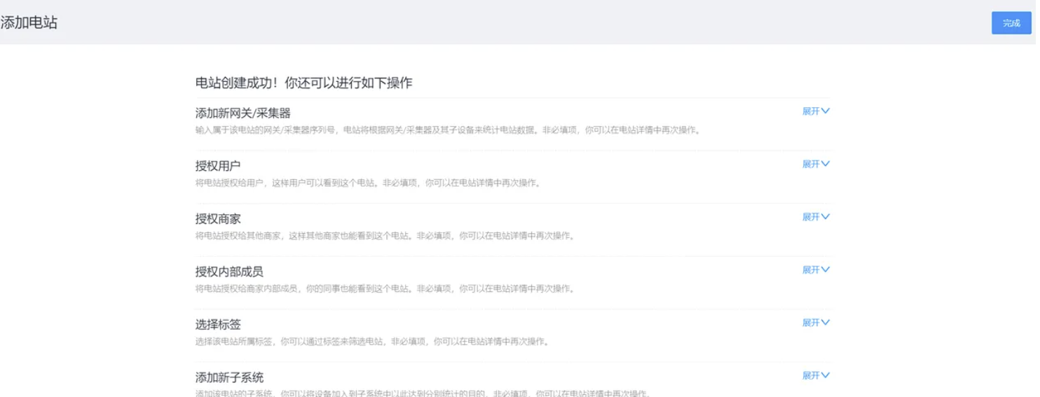The image size is (1040, 397).
Task: Select the 添加新网关/采集器 heading
Action: tap(242, 113)
